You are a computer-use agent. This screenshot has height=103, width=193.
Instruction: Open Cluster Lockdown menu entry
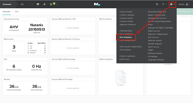127,56
